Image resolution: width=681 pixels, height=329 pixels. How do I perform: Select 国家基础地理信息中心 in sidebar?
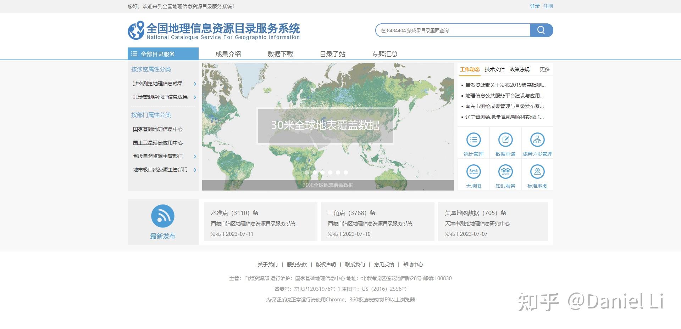158,129
